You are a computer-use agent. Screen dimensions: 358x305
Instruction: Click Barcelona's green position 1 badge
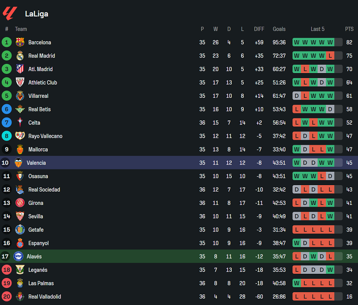(6, 42)
